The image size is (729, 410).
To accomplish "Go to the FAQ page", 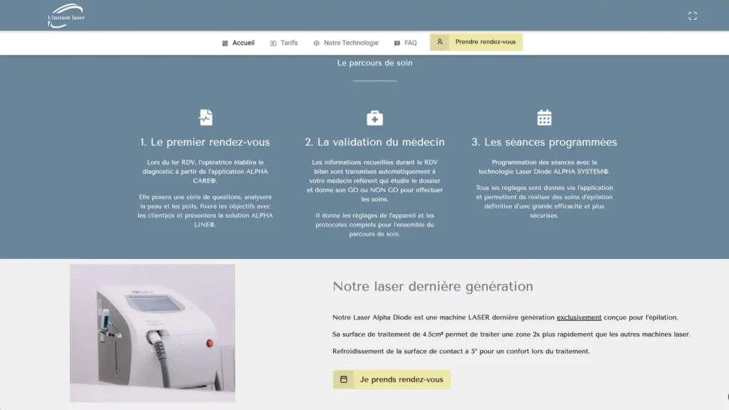I will pos(410,43).
